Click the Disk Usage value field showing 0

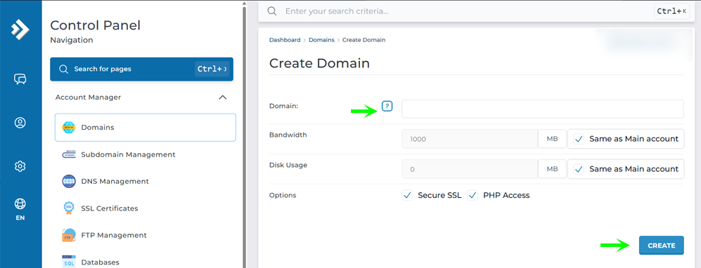[x=470, y=169]
